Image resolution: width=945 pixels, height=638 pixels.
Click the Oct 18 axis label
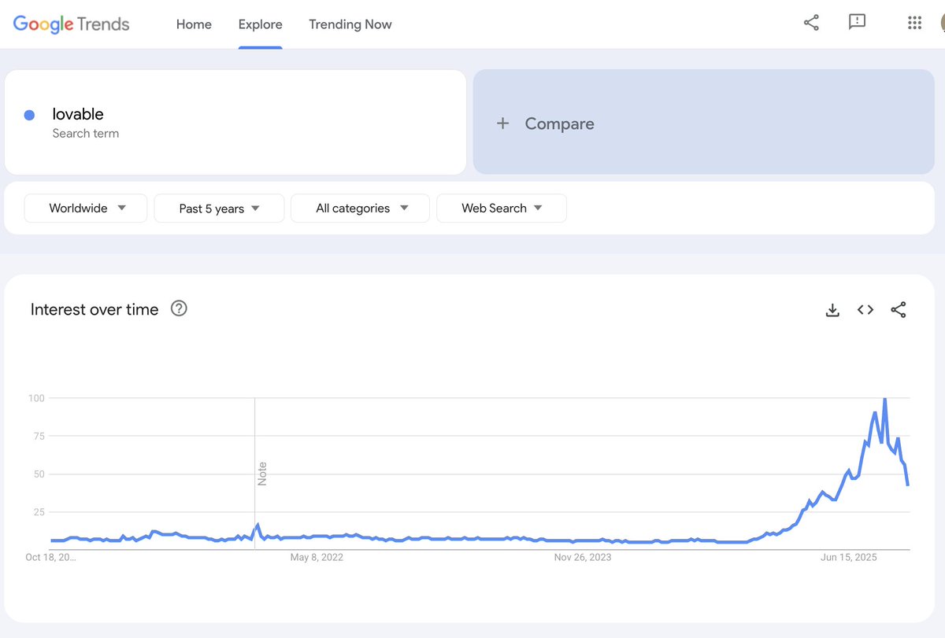point(51,558)
